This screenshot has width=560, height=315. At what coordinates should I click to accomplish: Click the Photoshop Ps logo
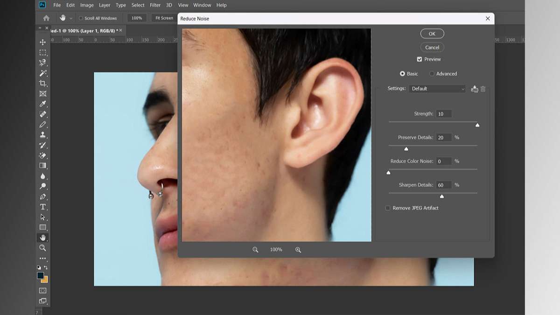(x=42, y=5)
